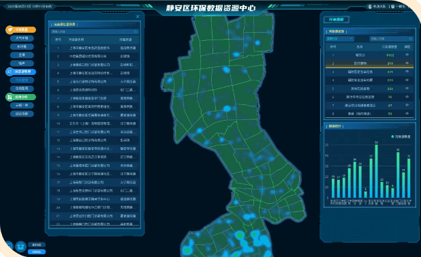Click the blue circular icon of the pollution source management item
This screenshot has height=257, width=421.
10,72
